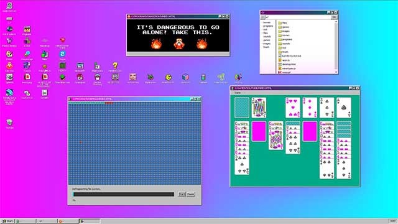398x224 pixels.
Task: Focus the file explorer address path field
Action: pyautogui.click(x=298, y=17)
